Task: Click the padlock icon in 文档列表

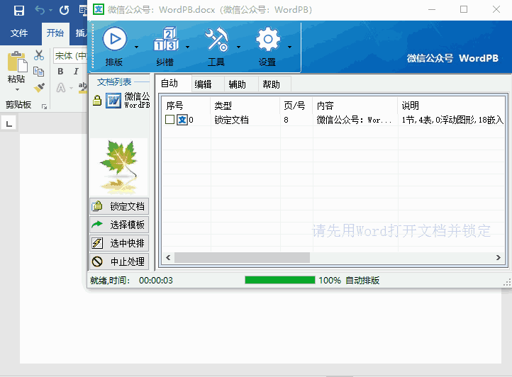Action: tap(97, 100)
